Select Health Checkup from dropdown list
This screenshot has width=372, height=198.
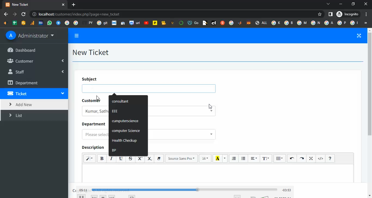[x=124, y=140]
